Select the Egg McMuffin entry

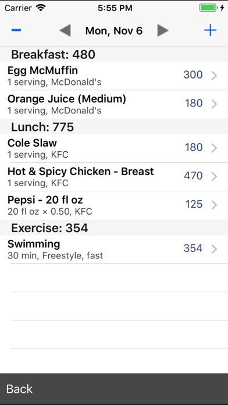(114, 76)
